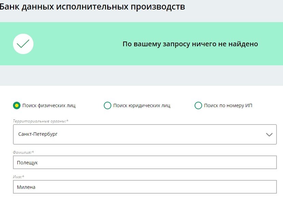The width and height of the screenshot is (283, 197).
Task: Click the Фамилия input containing Полещук
Action: 143,162
